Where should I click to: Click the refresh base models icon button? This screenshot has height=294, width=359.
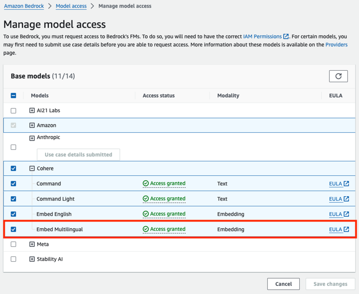338,76
